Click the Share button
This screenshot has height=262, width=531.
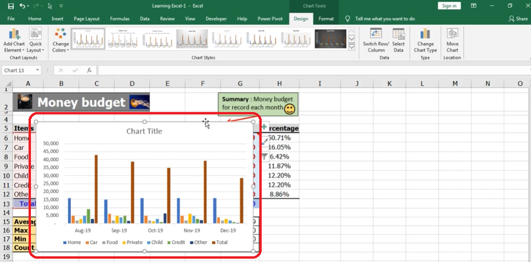(x=518, y=19)
